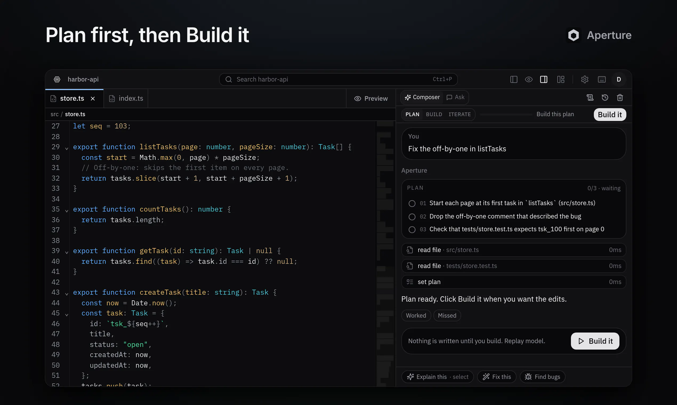Click the src breadcrumb segment

pyautogui.click(x=55, y=114)
